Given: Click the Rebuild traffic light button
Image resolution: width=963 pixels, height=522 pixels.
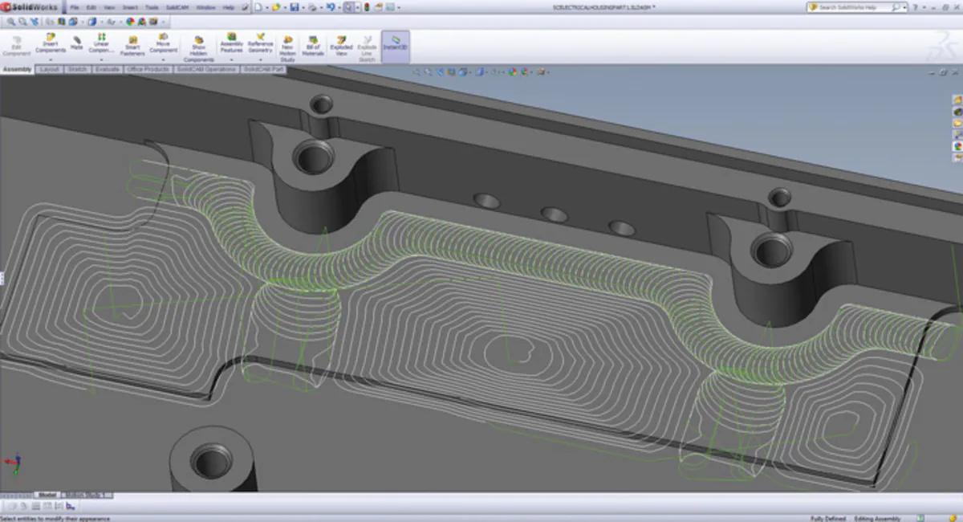Looking at the screenshot, I should pos(368,6).
